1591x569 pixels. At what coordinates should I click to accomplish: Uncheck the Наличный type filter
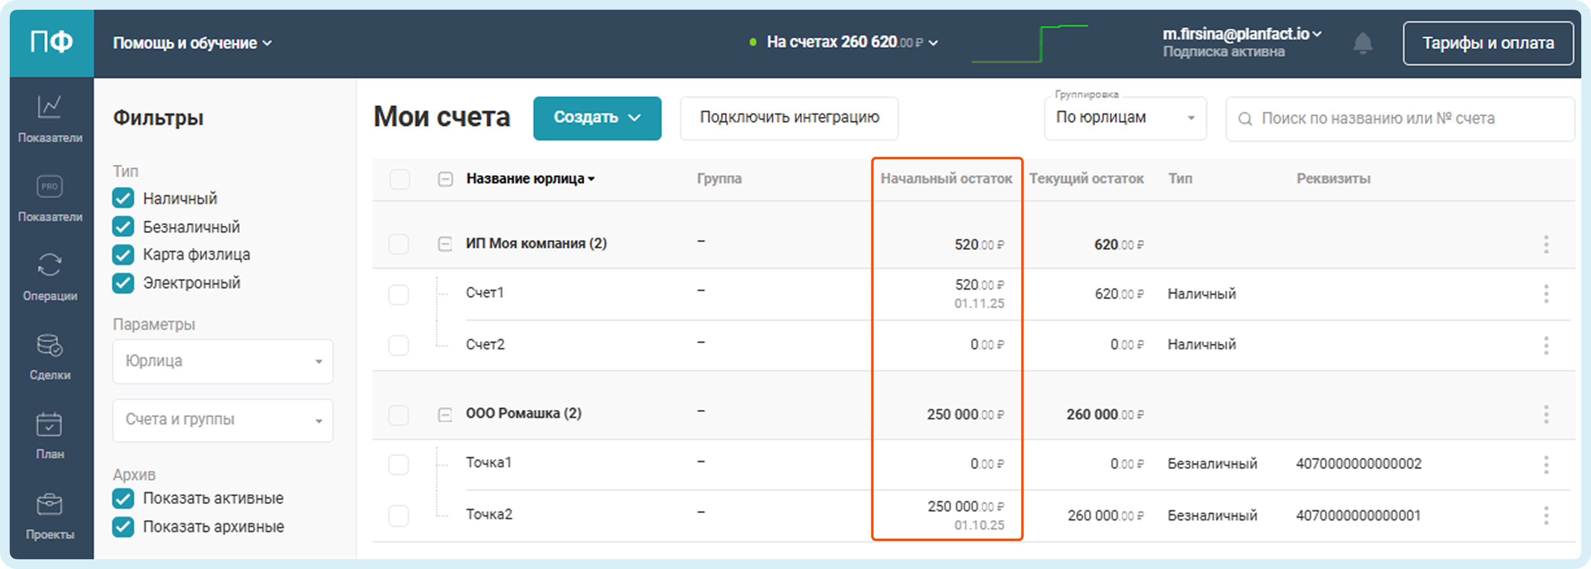tap(124, 198)
